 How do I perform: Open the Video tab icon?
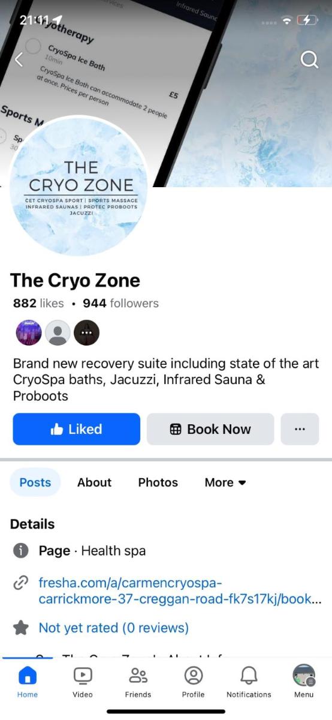(x=83, y=676)
